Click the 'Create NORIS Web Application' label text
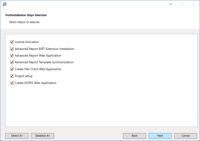 tap(36, 83)
